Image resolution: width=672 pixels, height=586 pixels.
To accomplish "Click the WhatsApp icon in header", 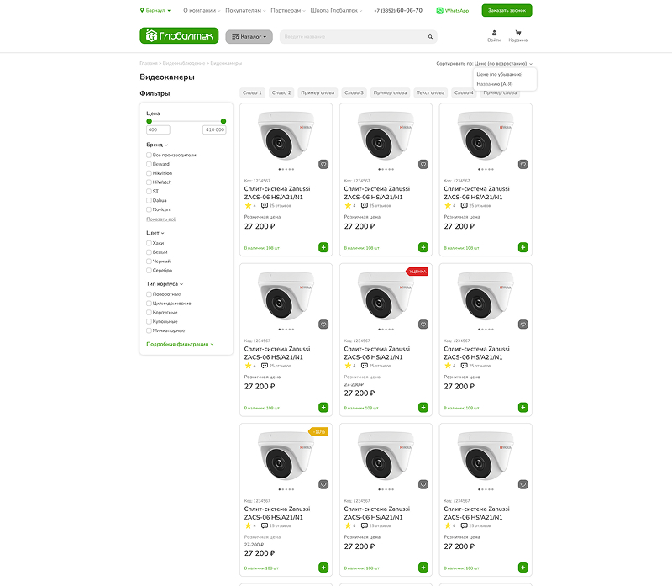I will tap(440, 11).
